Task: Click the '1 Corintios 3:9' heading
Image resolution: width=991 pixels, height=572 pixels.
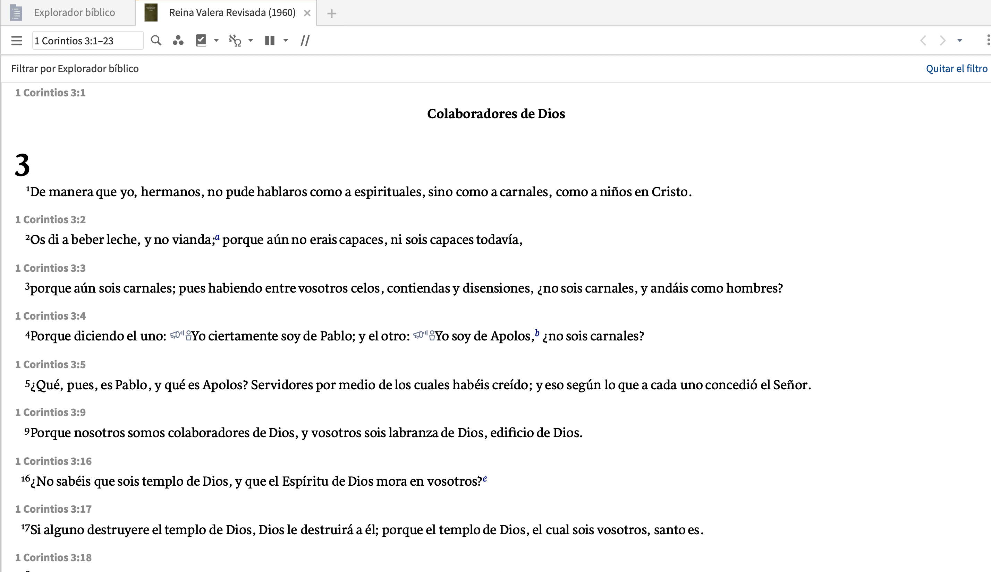Action: [x=50, y=412]
